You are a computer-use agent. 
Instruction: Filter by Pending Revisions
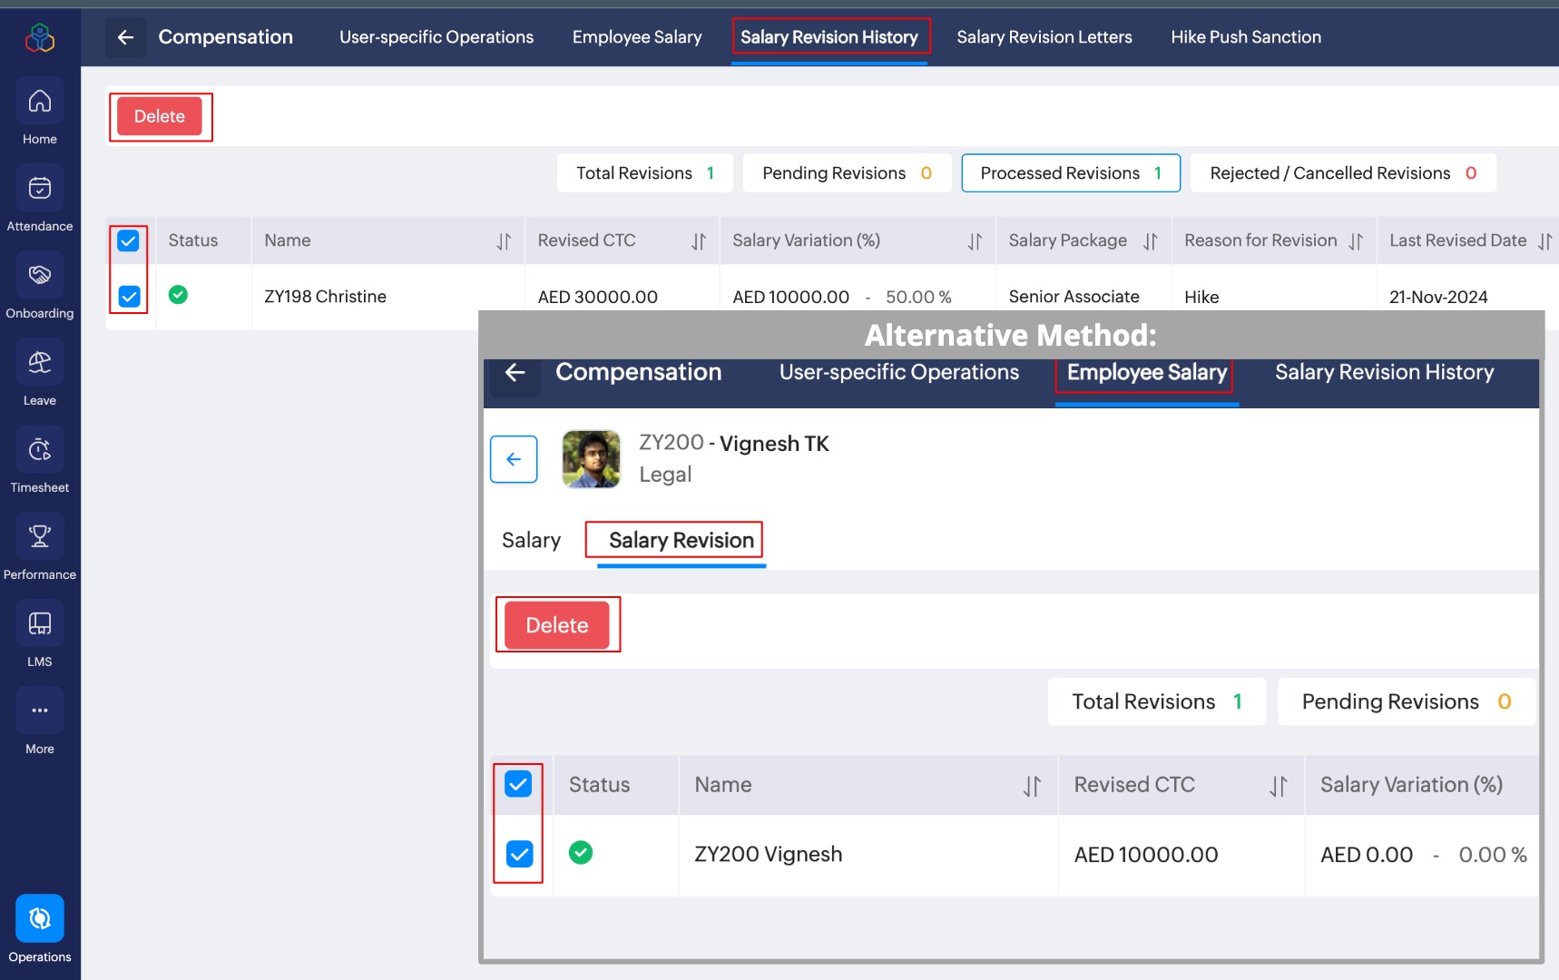tap(846, 173)
